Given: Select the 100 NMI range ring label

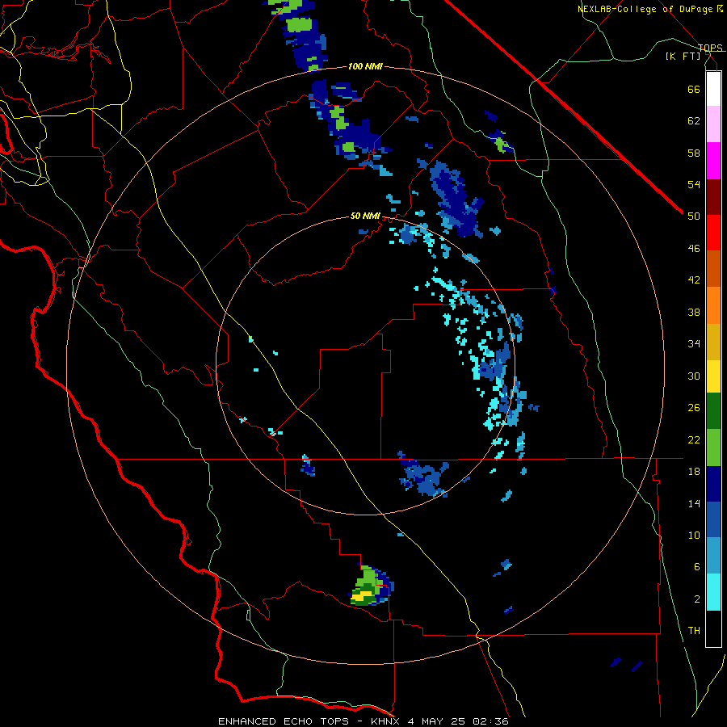Looking at the screenshot, I should (x=365, y=67).
